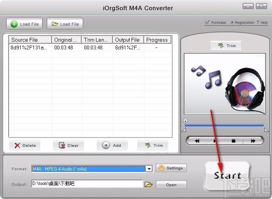Click the rewind playback button
This screenshot has height=199, width=272.
(197, 141)
